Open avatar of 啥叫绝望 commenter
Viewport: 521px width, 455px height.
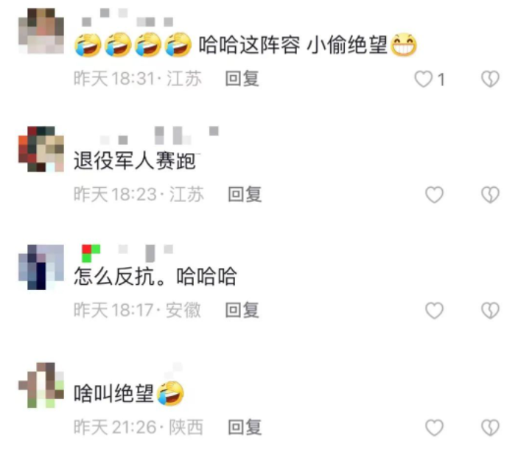(x=41, y=385)
